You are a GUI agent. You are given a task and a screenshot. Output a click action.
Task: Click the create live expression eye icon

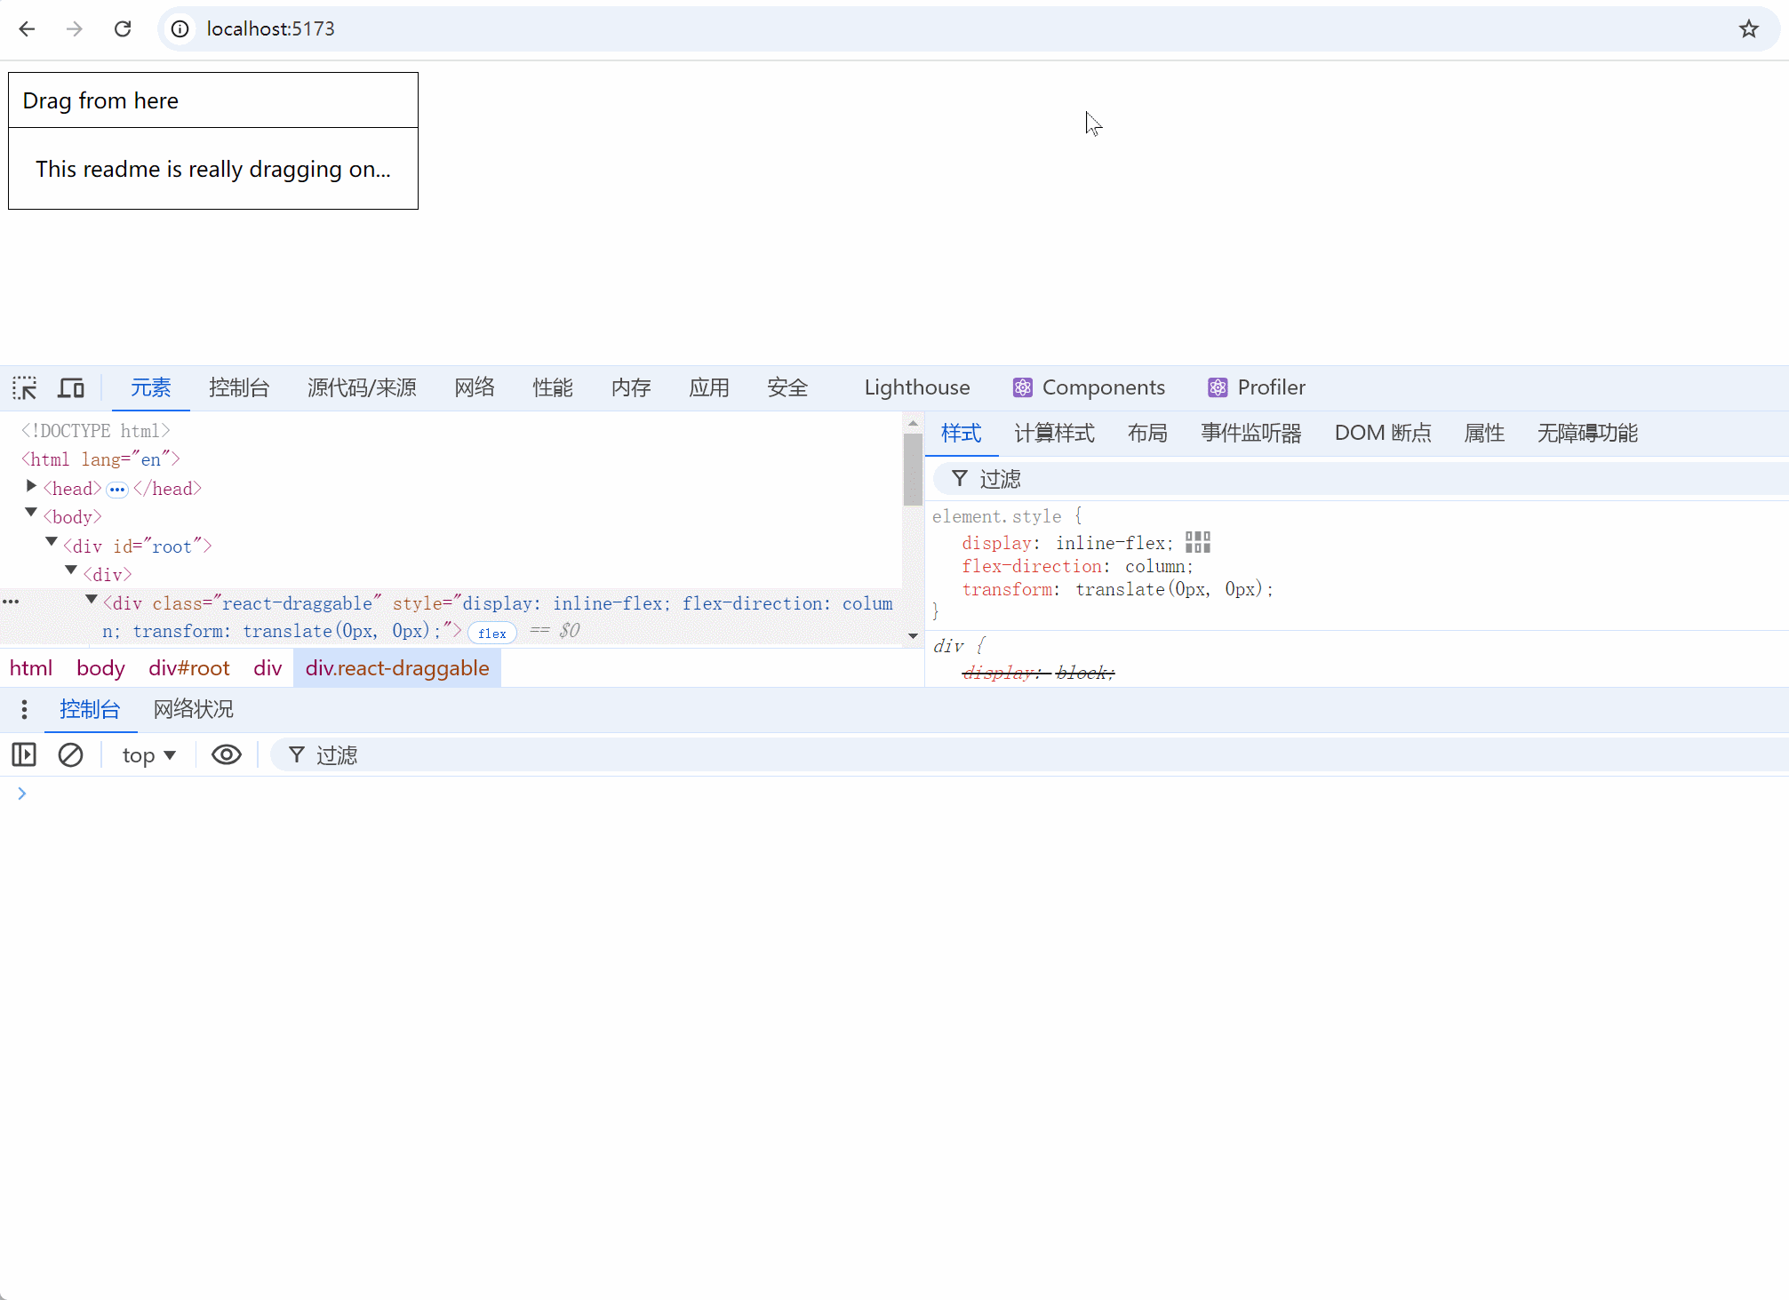pyautogui.click(x=227, y=755)
